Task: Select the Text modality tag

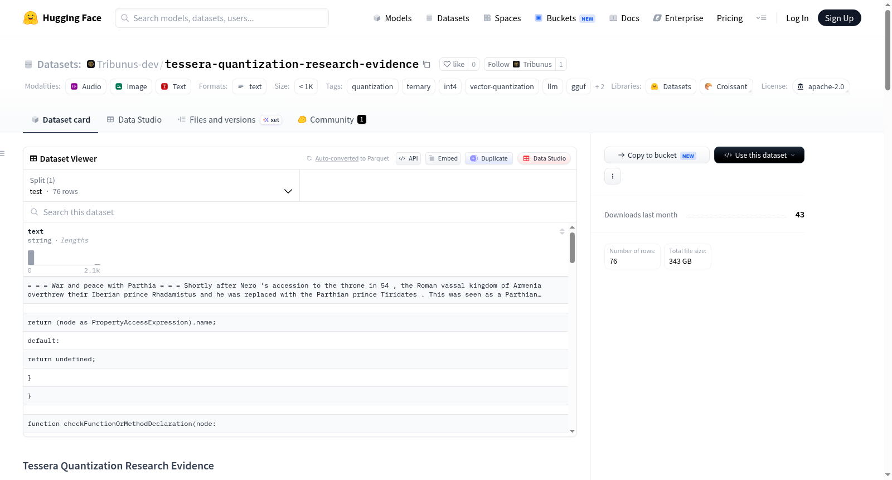Action: tap(173, 86)
